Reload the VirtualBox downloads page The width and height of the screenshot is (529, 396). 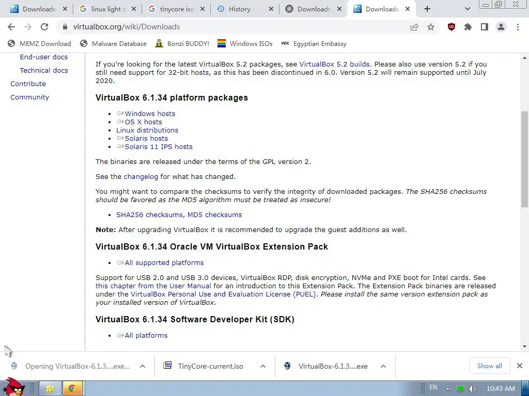coord(44,27)
